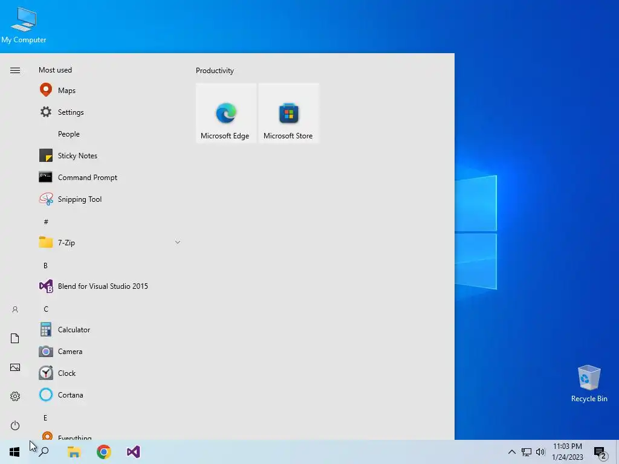The height and width of the screenshot is (464, 619).
Task: Click the network tray icon
Action: click(527, 452)
